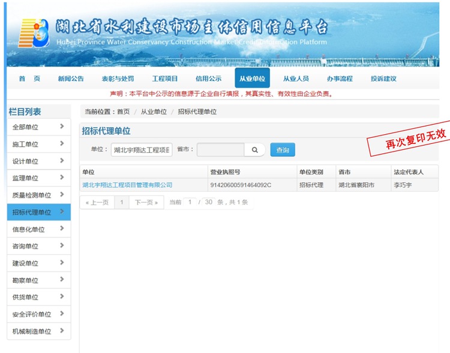Click the 招标代理单位 page section heading
Screen dimensions: 450x353
tap(106, 131)
